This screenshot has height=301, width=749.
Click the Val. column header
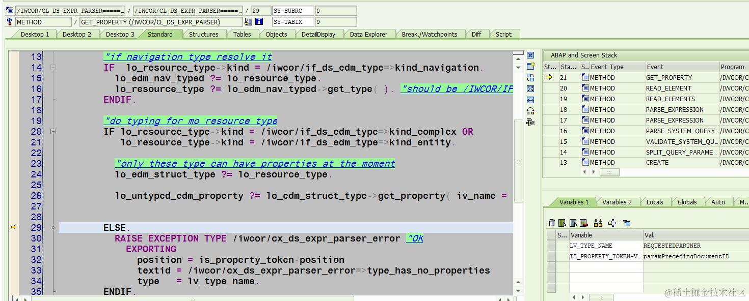695,235
